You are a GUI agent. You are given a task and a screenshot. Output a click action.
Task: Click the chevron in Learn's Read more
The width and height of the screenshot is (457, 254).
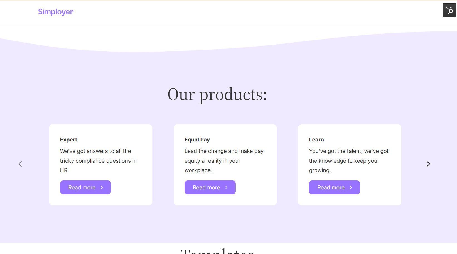pyautogui.click(x=351, y=187)
